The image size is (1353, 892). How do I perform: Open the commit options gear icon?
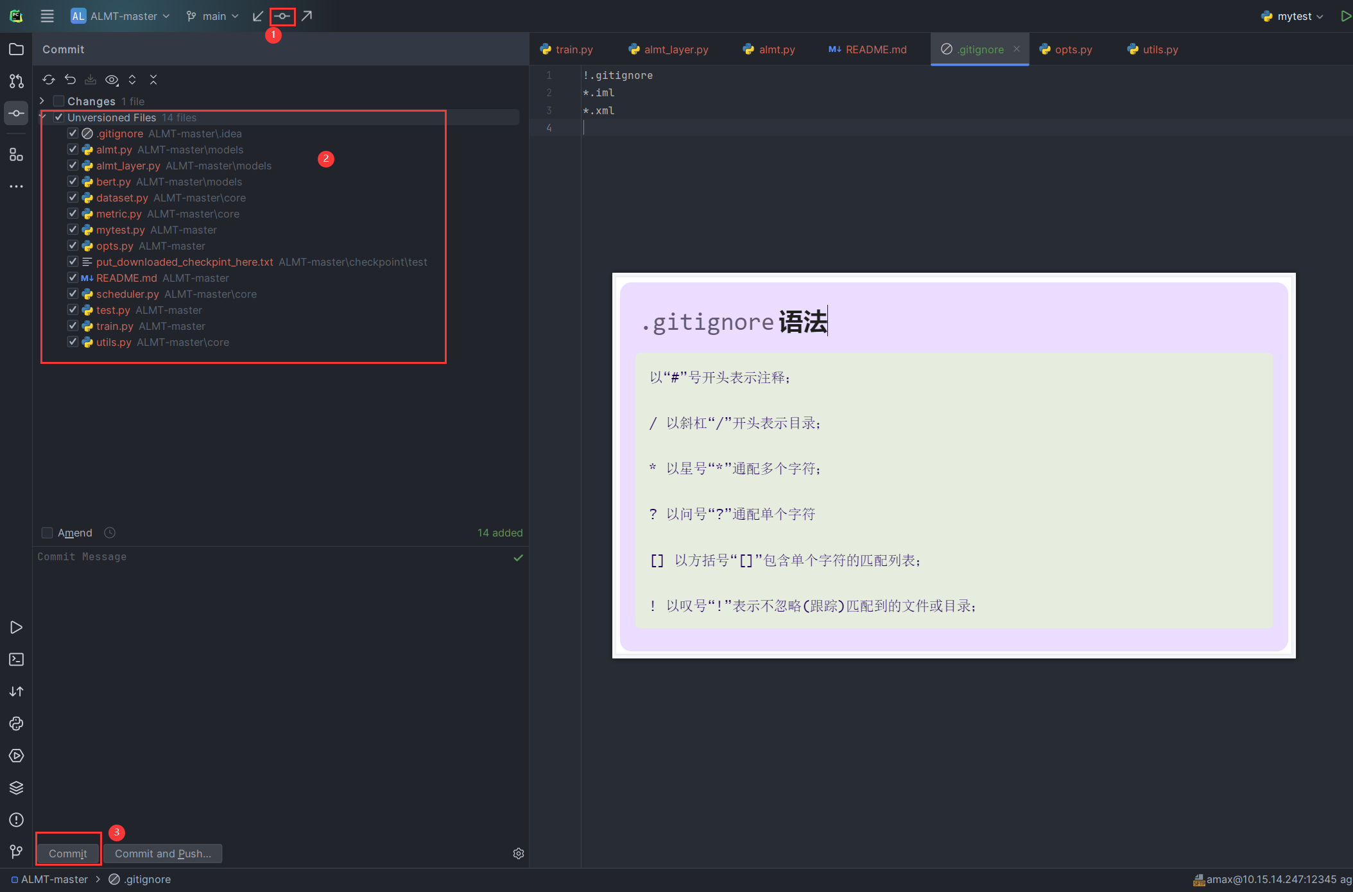click(519, 853)
